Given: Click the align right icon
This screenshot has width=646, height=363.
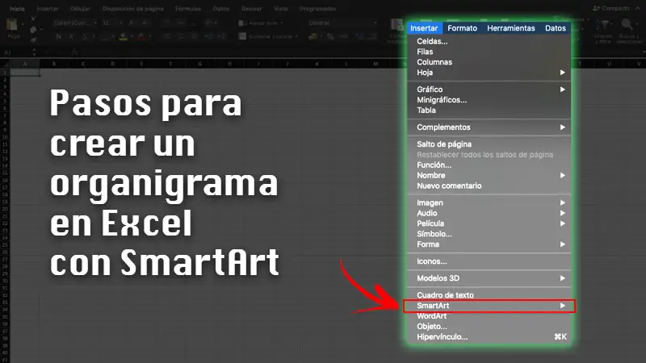Looking at the screenshot, I should coord(194,37).
